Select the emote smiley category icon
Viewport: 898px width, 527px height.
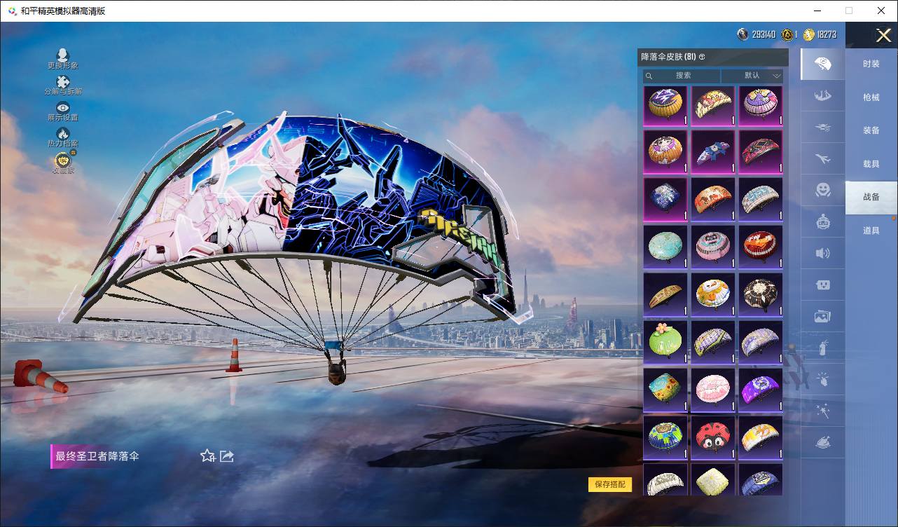823,190
